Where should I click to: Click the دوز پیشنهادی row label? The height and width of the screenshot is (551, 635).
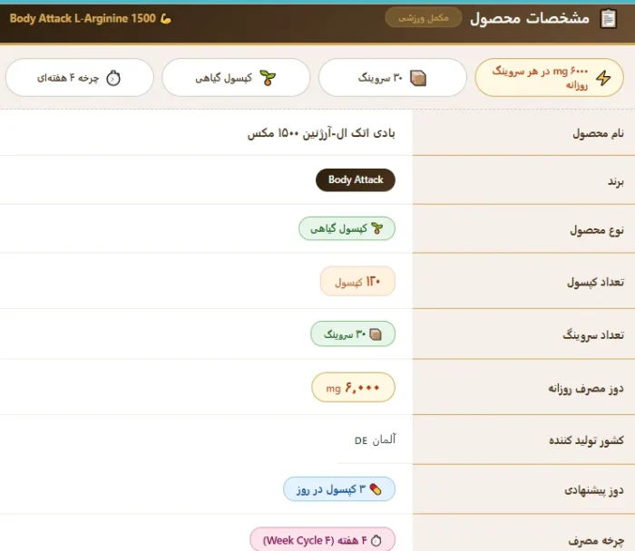click(x=594, y=490)
